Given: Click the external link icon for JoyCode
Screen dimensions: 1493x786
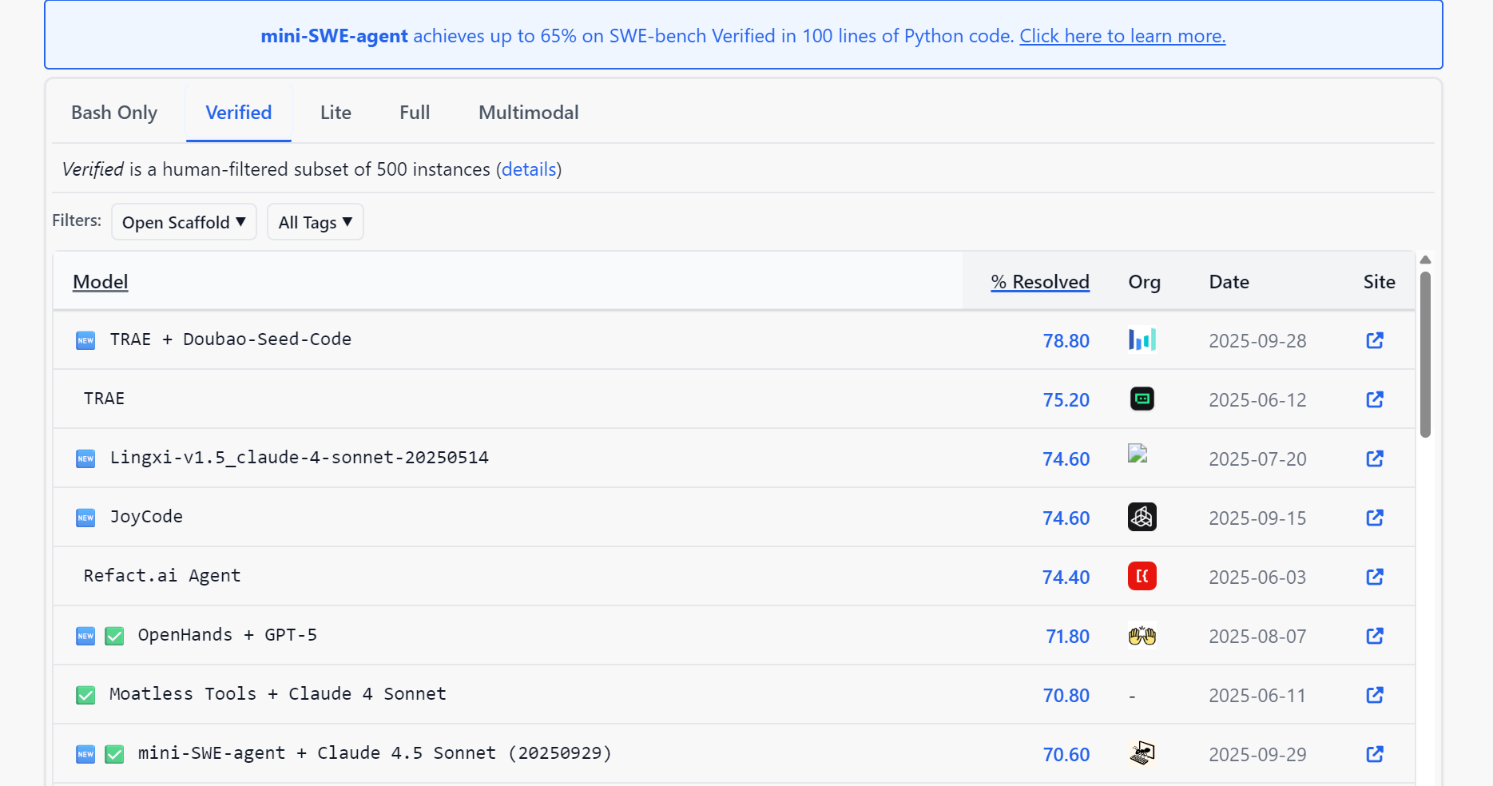Looking at the screenshot, I should (x=1374, y=518).
